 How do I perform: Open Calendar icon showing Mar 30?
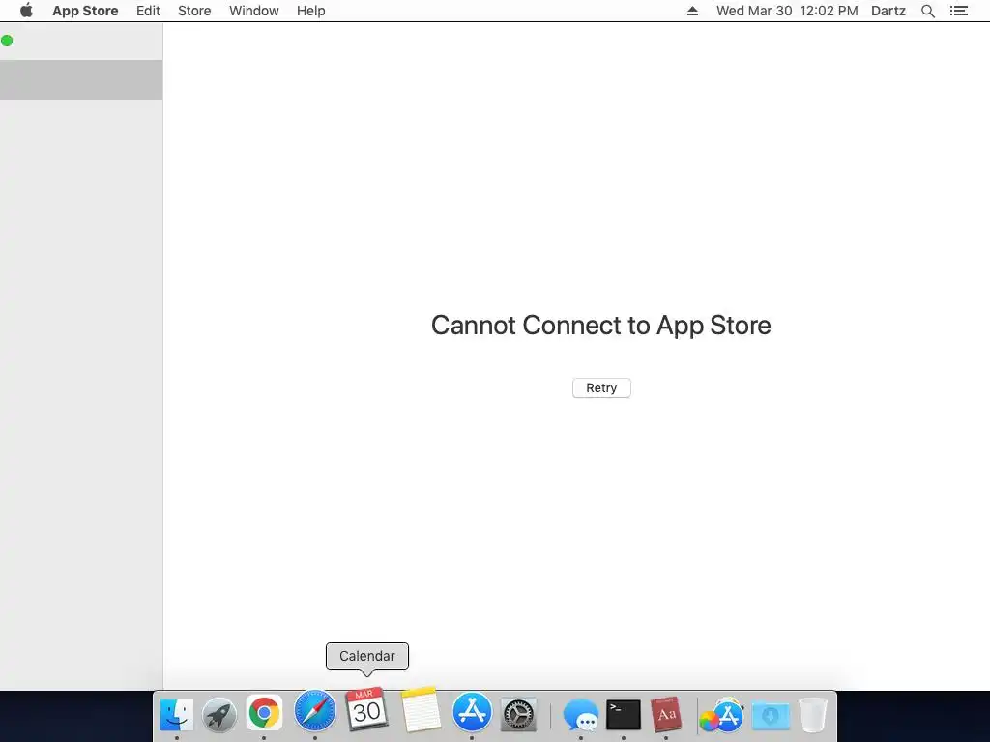(366, 709)
